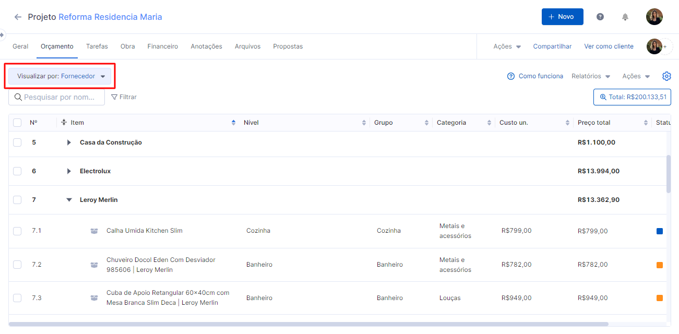
Task: Click the Compartilhar link
Action: 552,46
